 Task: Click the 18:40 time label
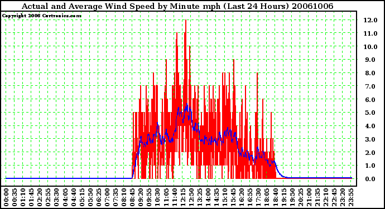tap(275, 197)
